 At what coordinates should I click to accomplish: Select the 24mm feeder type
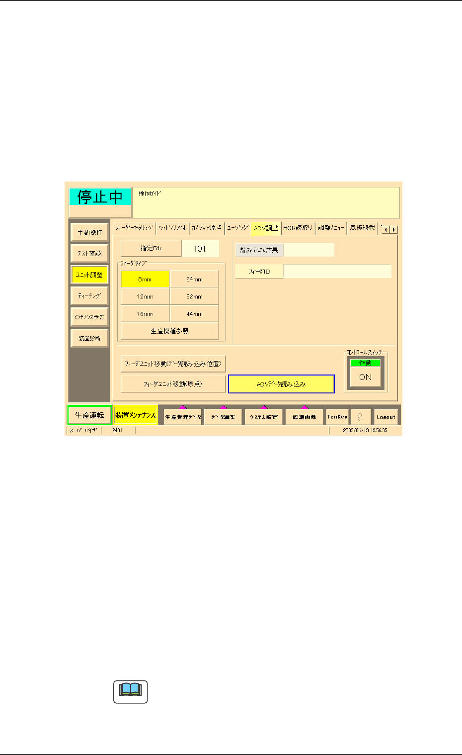(x=194, y=280)
